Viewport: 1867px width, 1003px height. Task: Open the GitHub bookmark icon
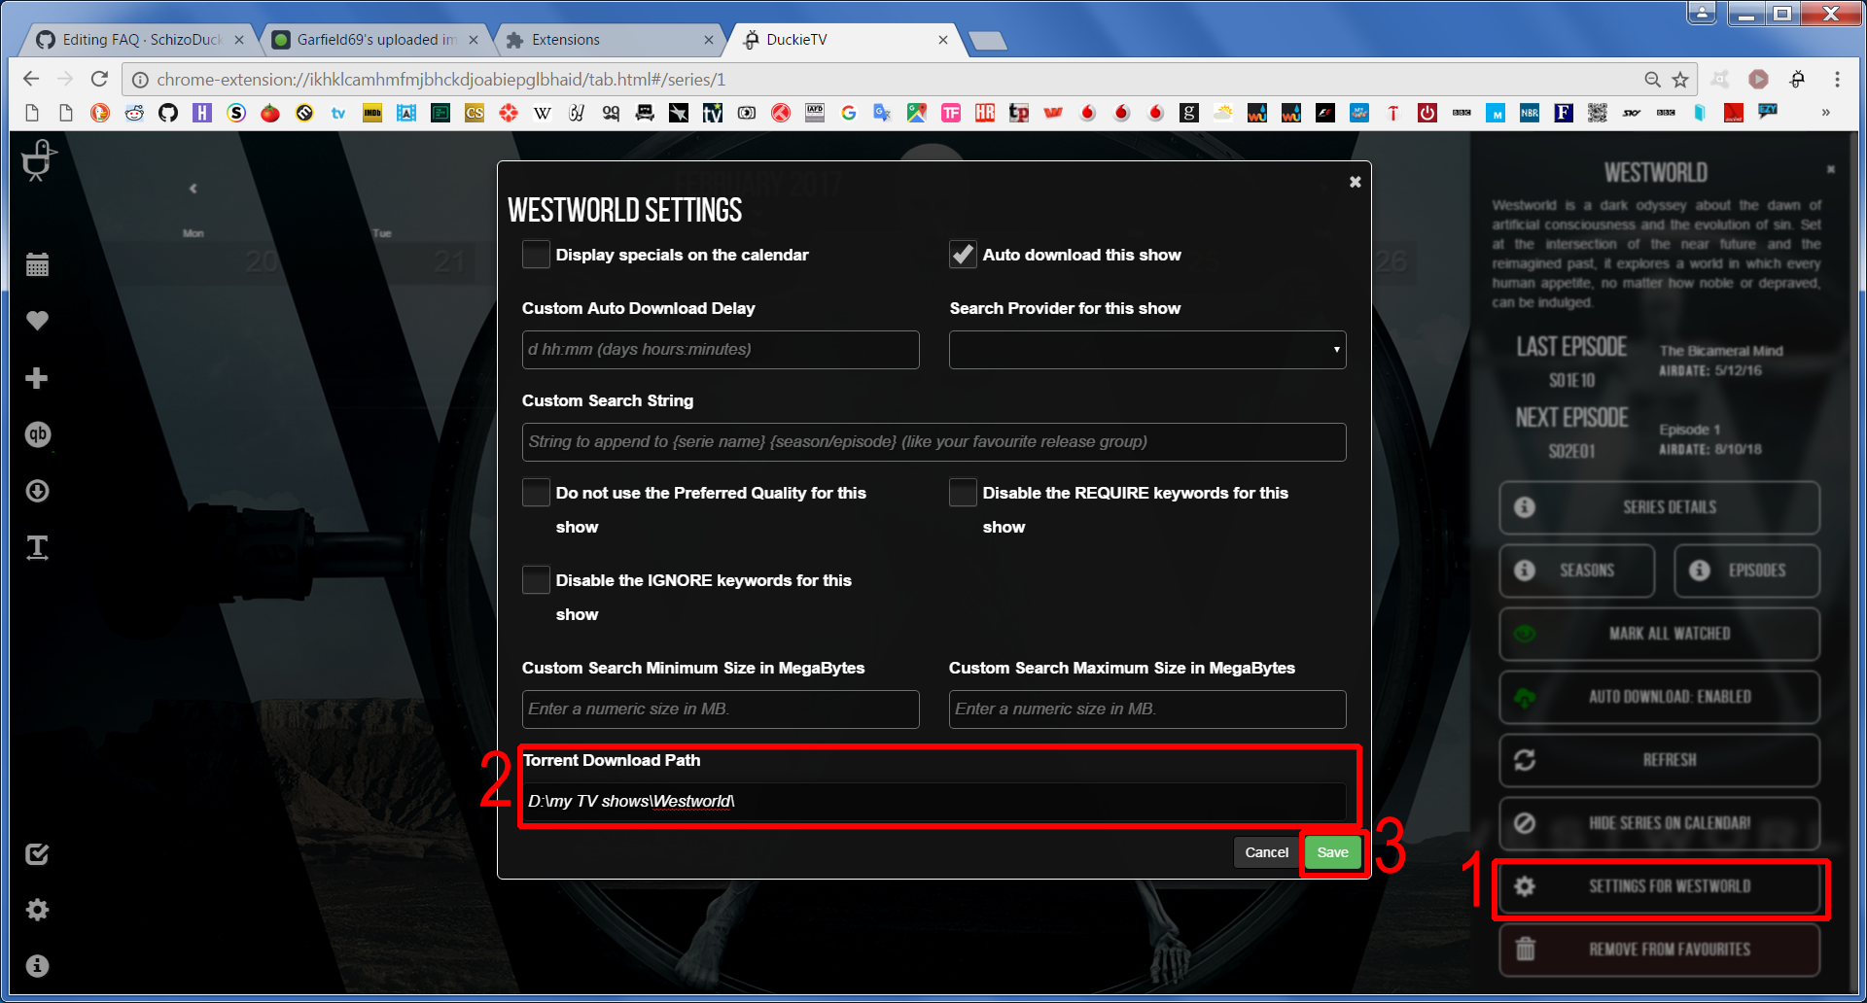point(168,113)
